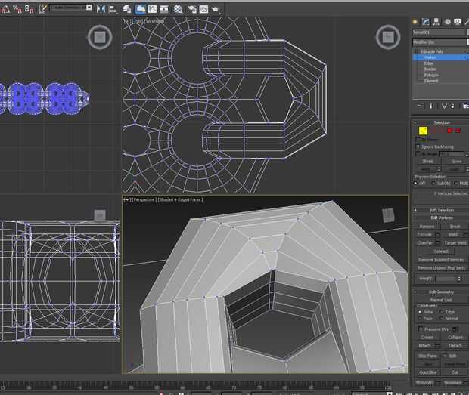
Task: Expand the Soft Selection rollout
Action: pyautogui.click(x=441, y=210)
